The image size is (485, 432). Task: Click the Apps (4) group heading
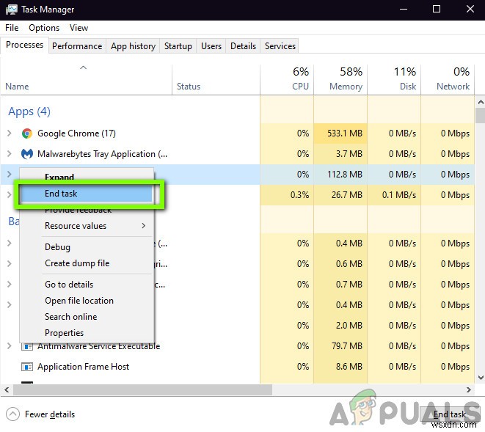29,111
